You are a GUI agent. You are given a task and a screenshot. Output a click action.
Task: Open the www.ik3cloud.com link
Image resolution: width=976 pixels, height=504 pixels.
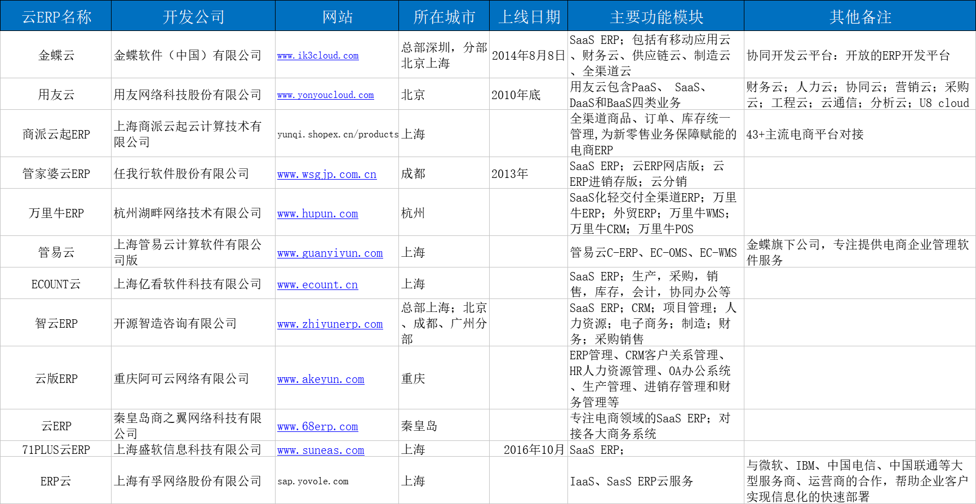(318, 55)
